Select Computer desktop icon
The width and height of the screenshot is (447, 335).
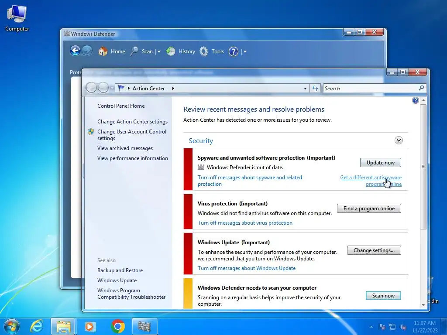pos(17,18)
